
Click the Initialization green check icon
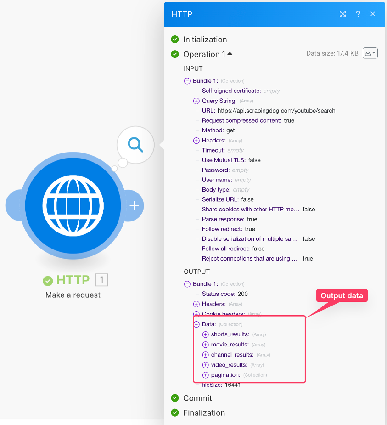coord(175,40)
